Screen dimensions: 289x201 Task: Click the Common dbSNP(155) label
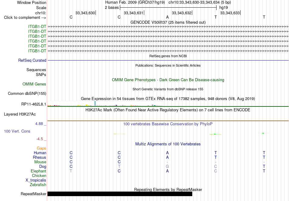tap(27, 93)
